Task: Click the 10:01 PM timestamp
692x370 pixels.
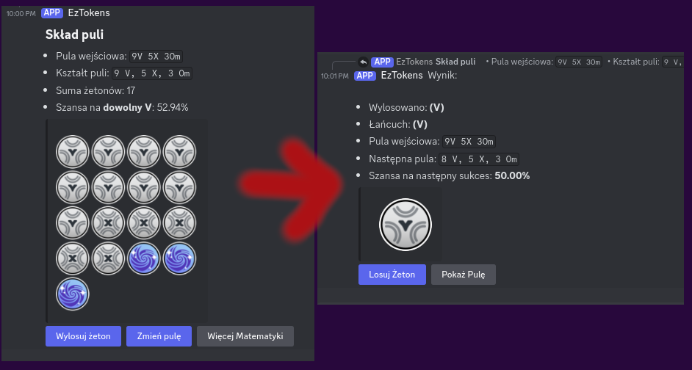Action: point(335,76)
